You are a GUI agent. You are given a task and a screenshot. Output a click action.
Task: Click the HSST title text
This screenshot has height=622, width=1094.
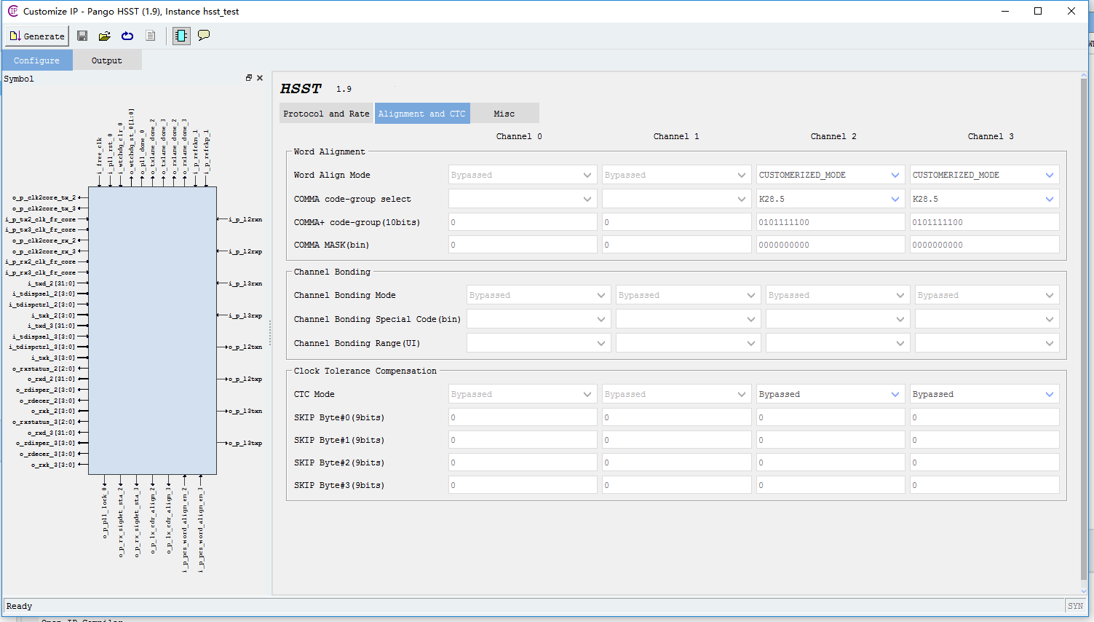(301, 88)
